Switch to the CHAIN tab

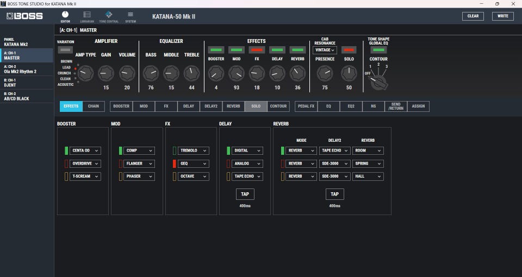pyautogui.click(x=94, y=106)
